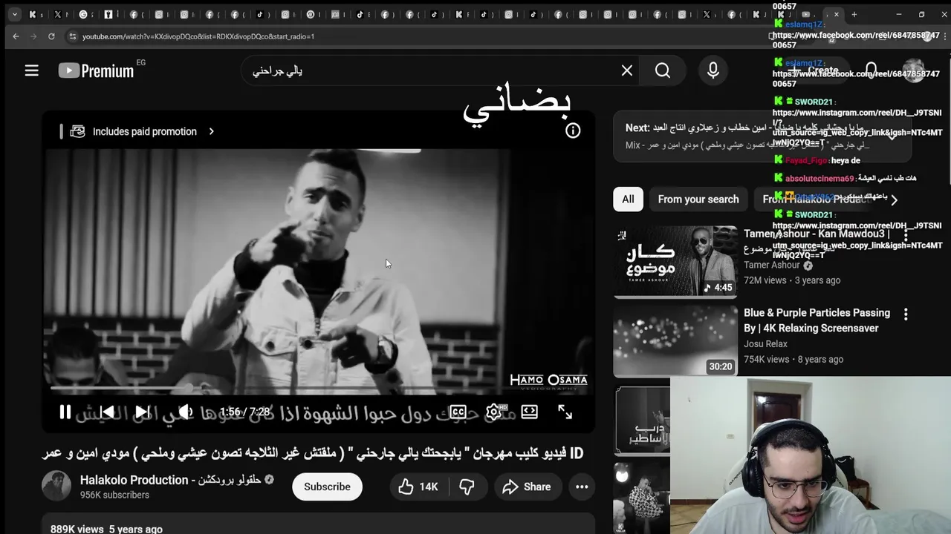The height and width of the screenshot is (534, 951).
Task: Click the 1:56 / 7:28 time display
Action: pos(244,412)
